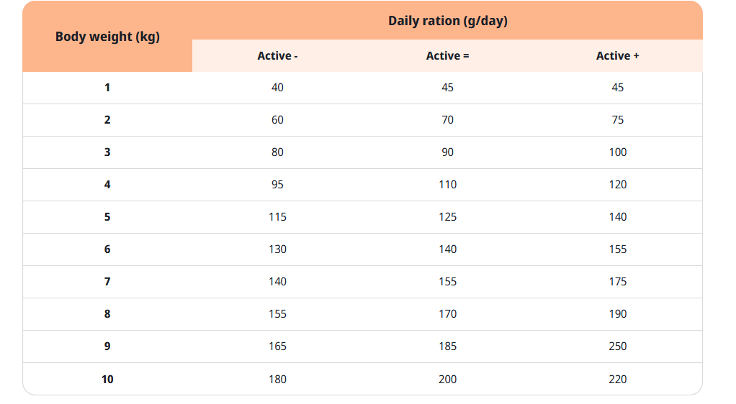Click body weight 3 row label
Image resolution: width=736 pixels, height=404 pixels.
(107, 152)
